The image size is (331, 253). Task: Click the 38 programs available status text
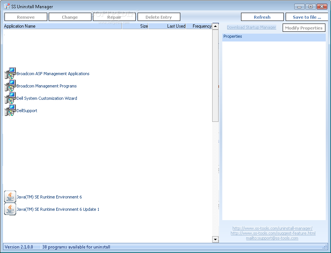tap(76, 247)
